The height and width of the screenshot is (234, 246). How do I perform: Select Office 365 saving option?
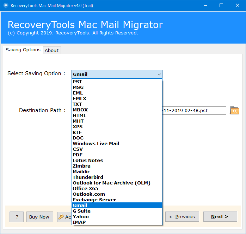click(x=117, y=189)
